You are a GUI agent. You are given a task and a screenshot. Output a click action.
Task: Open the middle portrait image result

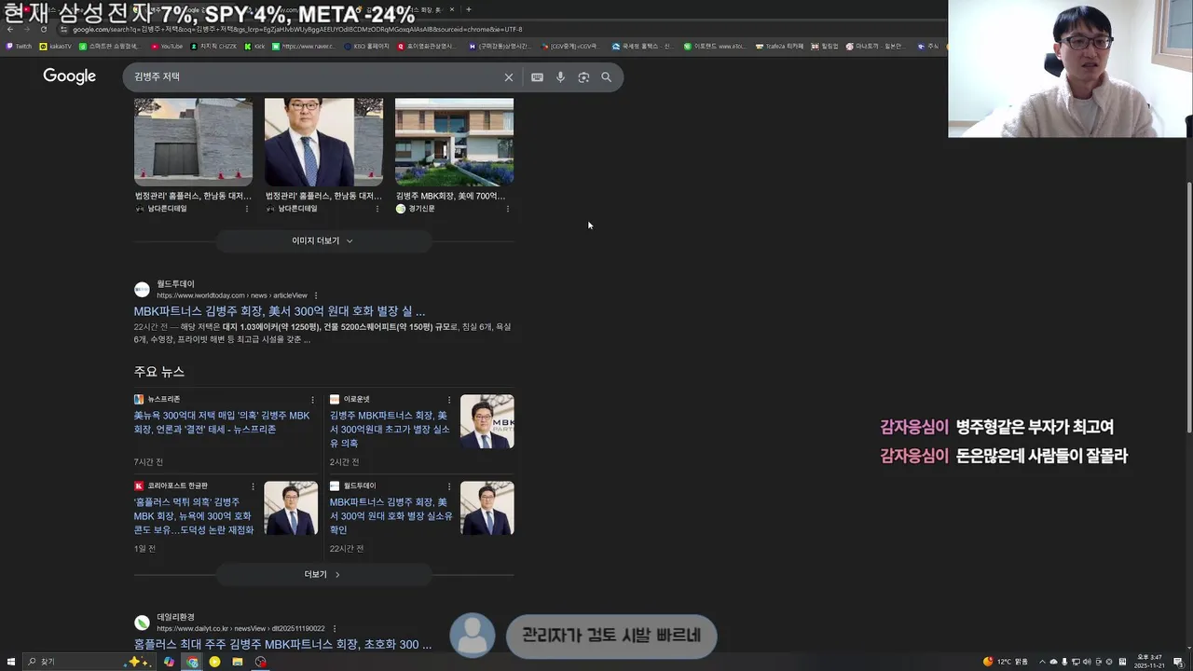(x=323, y=142)
